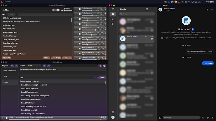
Task: Stop the 432Hz Player current song
Action: [7, 118]
